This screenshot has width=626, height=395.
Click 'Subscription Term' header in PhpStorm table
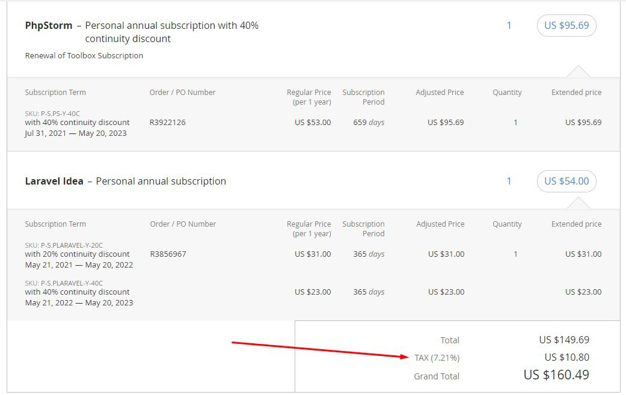(x=55, y=93)
